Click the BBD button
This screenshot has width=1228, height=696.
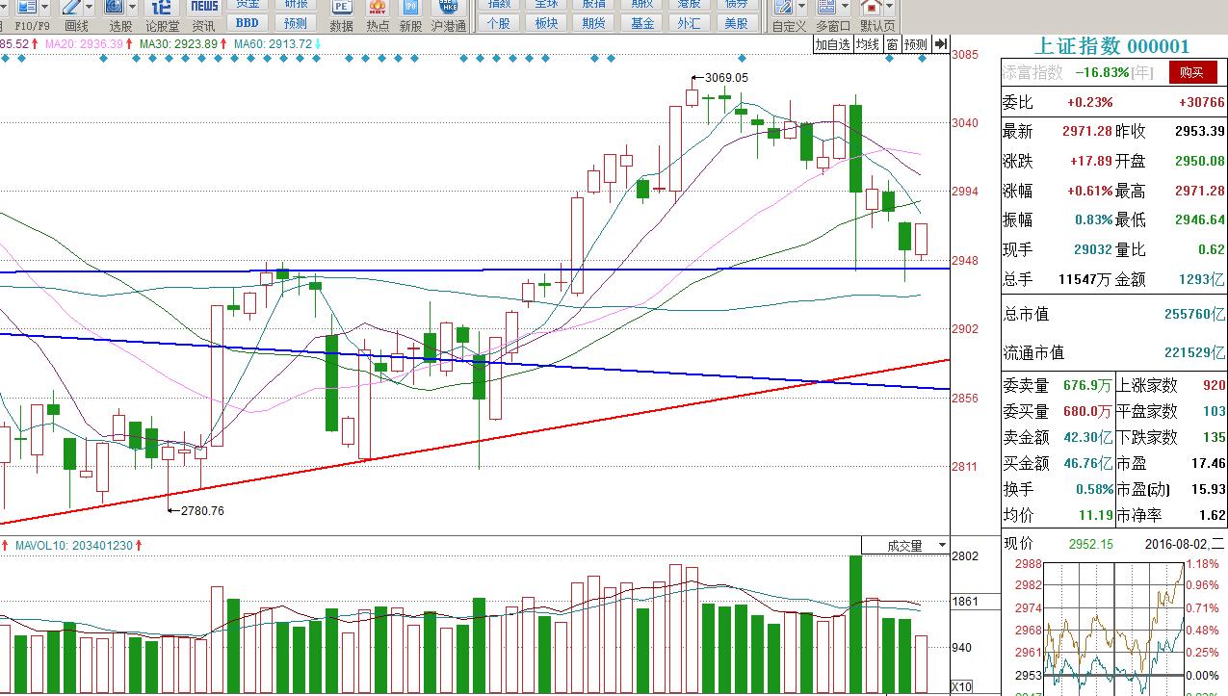click(248, 23)
